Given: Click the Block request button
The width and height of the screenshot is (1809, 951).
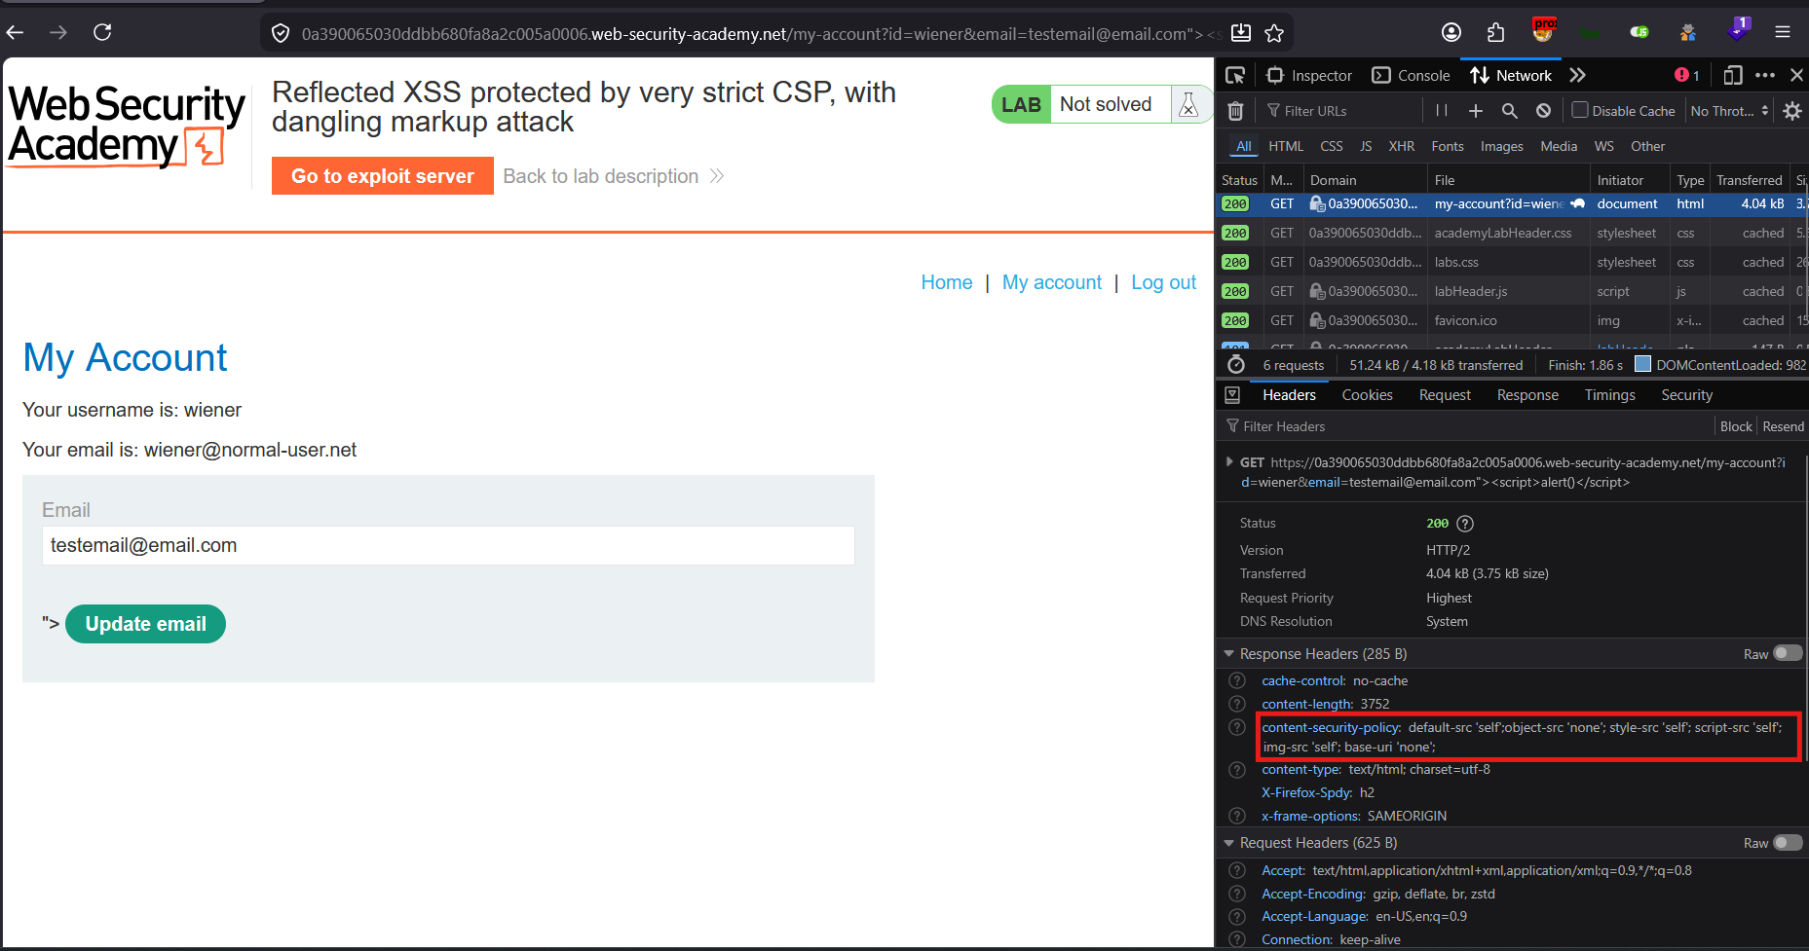Looking at the screenshot, I should (1736, 426).
